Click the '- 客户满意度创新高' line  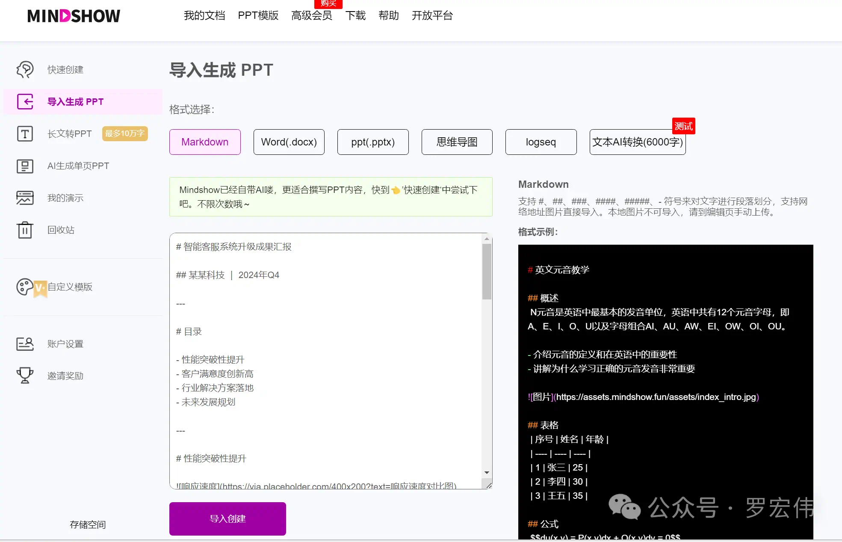(x=215, y=374)
